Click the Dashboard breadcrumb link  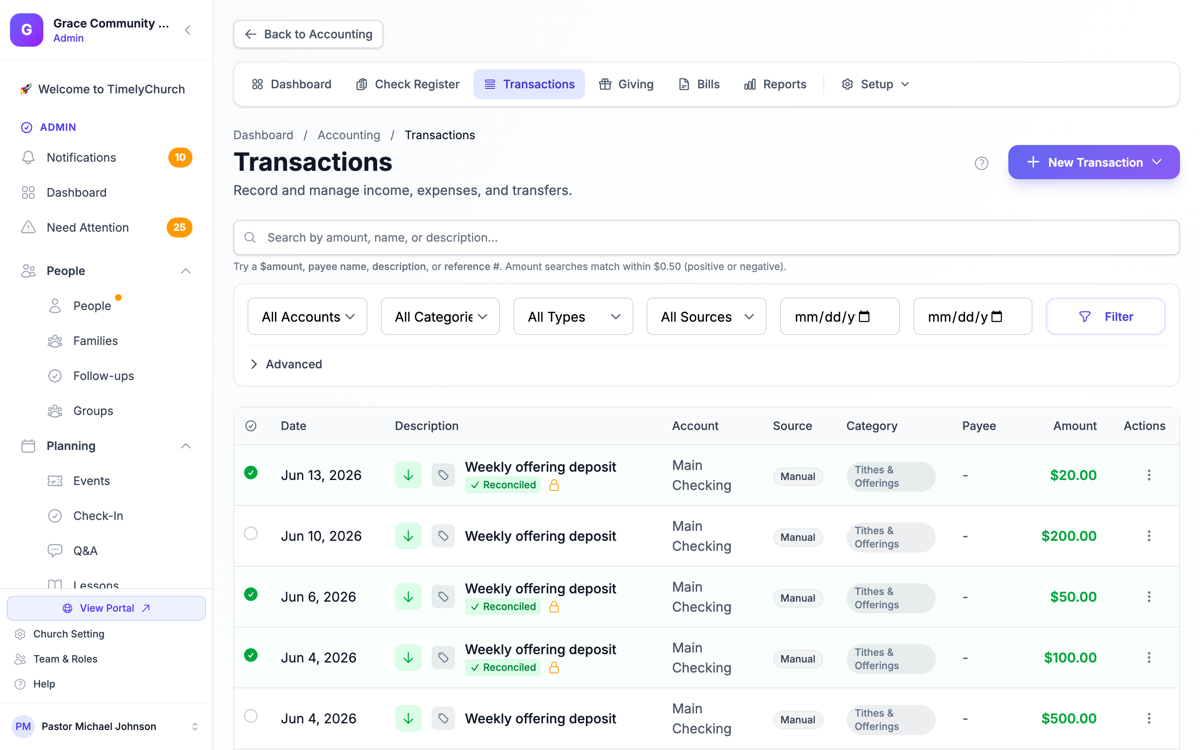[x=263, y=135]
